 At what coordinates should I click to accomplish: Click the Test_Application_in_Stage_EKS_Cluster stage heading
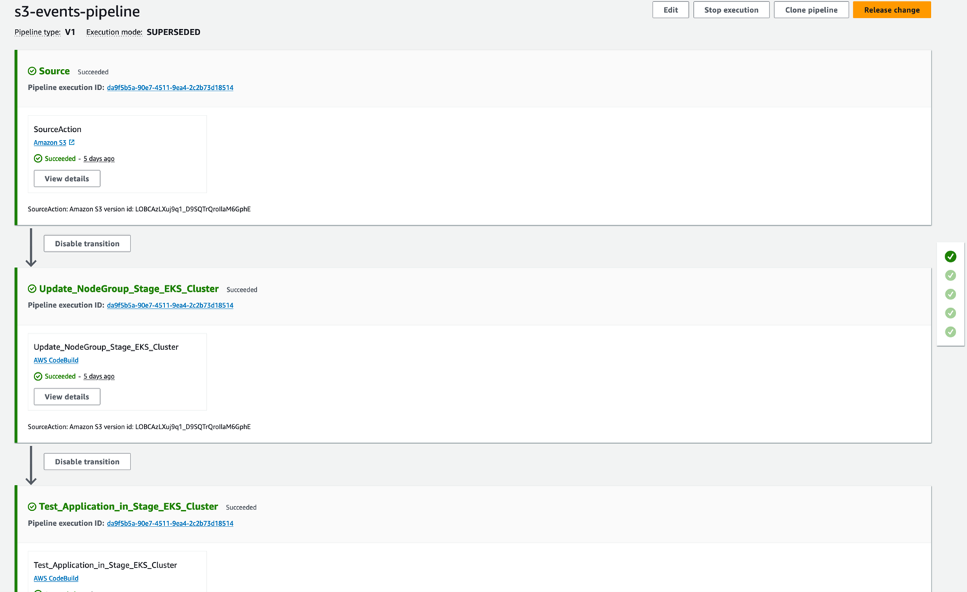(x=128, y=506)
